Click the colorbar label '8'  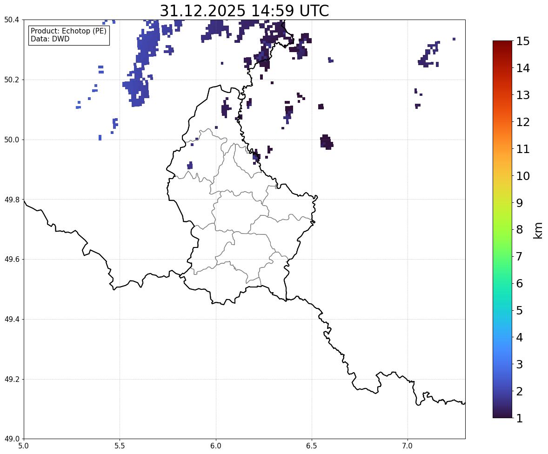click(x=519, y=230)
